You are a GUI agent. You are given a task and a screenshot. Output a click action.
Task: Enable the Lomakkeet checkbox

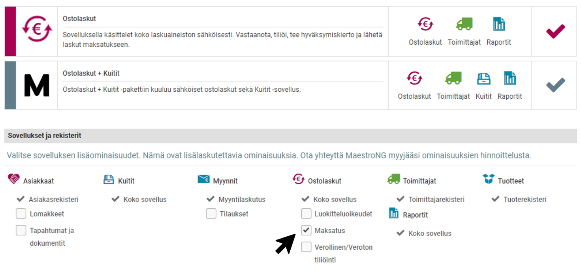(21, 214)
